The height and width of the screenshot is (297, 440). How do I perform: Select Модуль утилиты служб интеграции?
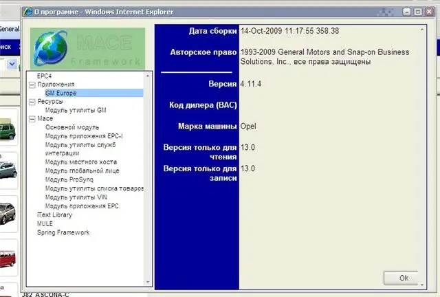[80, 149]
